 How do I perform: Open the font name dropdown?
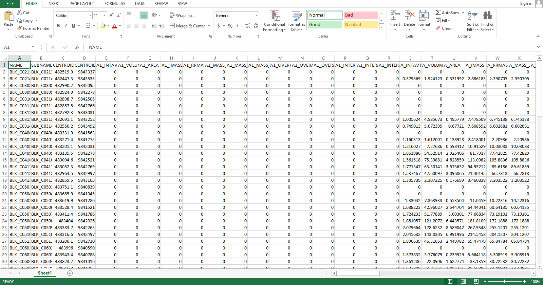coord(90,16)
